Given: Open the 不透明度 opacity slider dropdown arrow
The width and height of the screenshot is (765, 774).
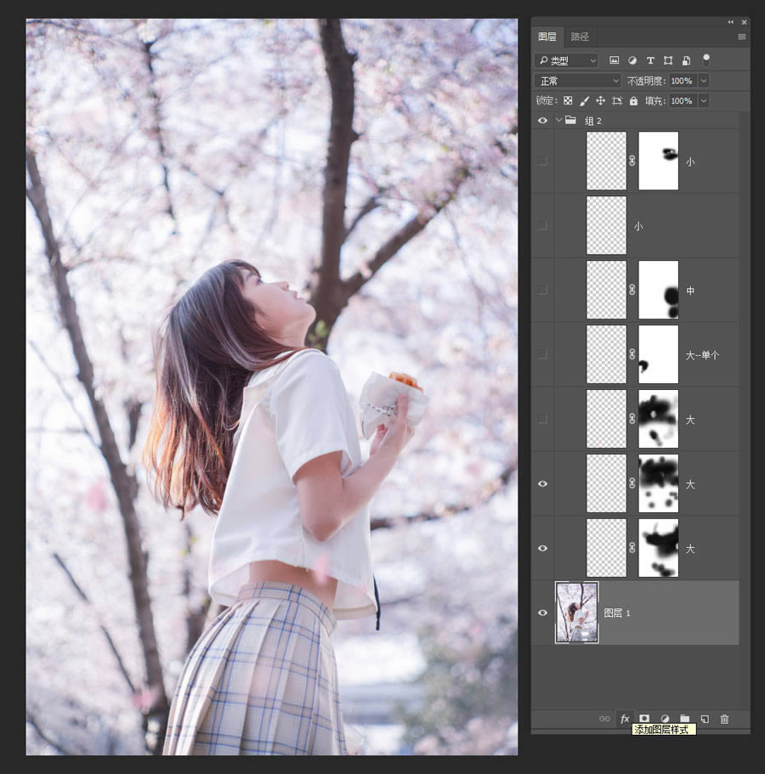Looking at the screenshot, I should tap(703, 81).
